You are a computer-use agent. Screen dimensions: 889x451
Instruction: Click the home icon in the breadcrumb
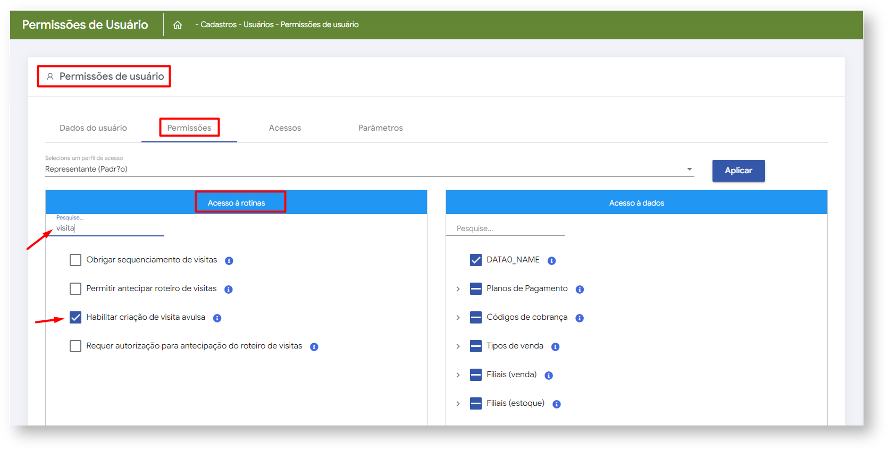coord(178,25)
